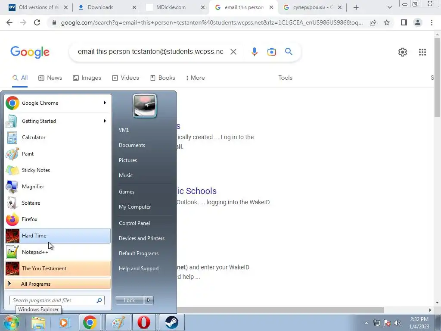Show hidden system tray icons
441x331 pixels.
(366, 323)
